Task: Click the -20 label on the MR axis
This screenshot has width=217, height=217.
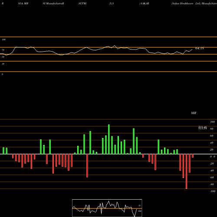Action: pos(212,164)
